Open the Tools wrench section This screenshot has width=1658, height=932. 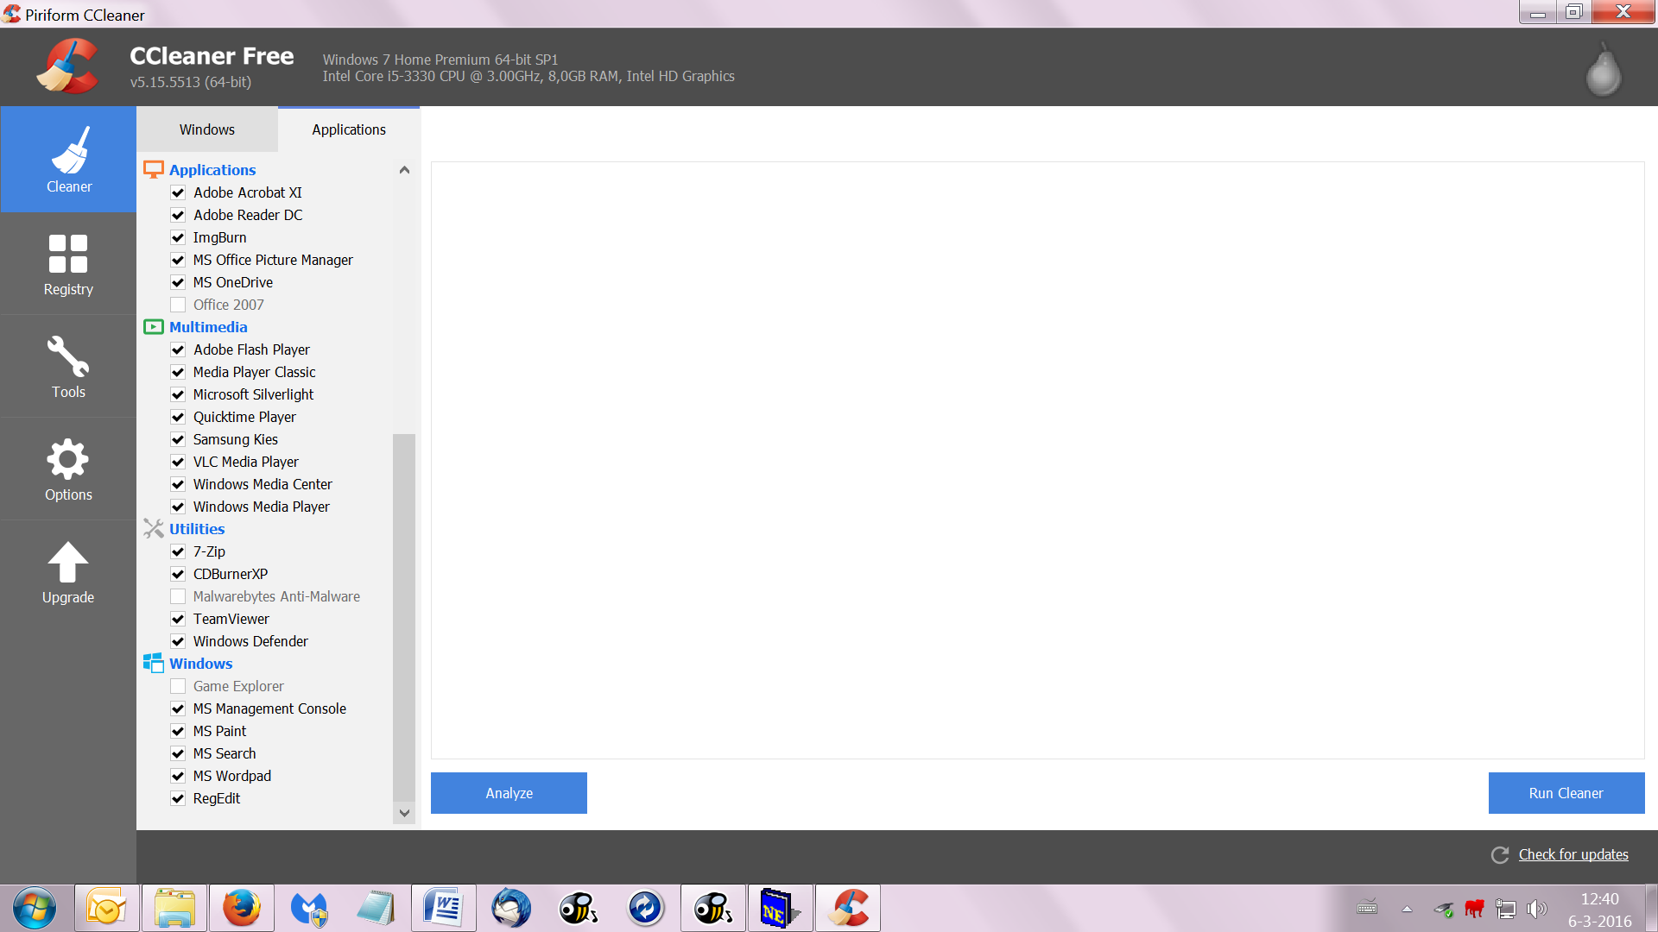68,356
